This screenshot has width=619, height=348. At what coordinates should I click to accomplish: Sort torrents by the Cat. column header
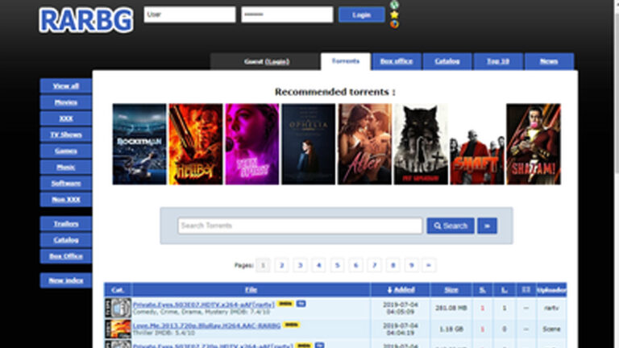(x=118, y=290)
